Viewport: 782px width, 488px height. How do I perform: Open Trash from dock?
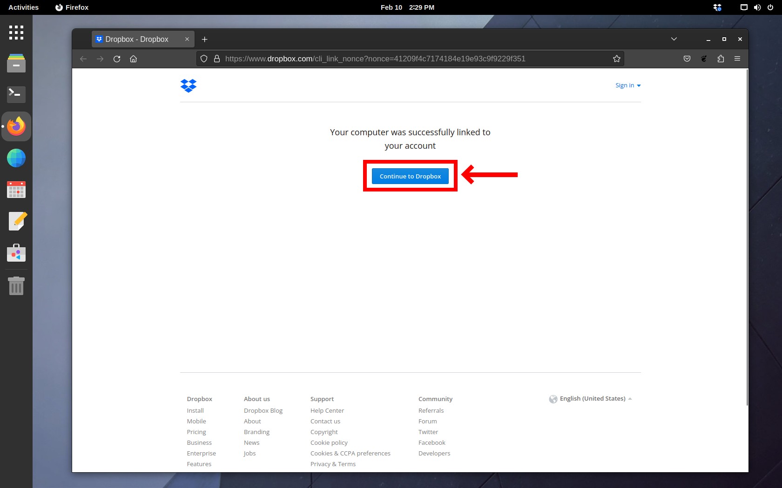click(x=16, y=285)
